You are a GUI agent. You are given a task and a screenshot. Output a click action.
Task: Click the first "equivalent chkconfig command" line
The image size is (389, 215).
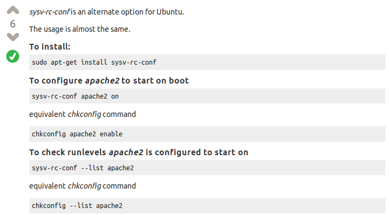[x=83, y=114]
